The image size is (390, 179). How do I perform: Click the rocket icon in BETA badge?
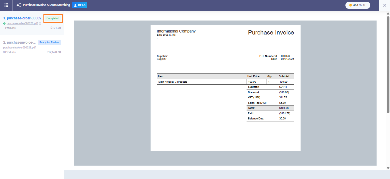coord(75,5)
